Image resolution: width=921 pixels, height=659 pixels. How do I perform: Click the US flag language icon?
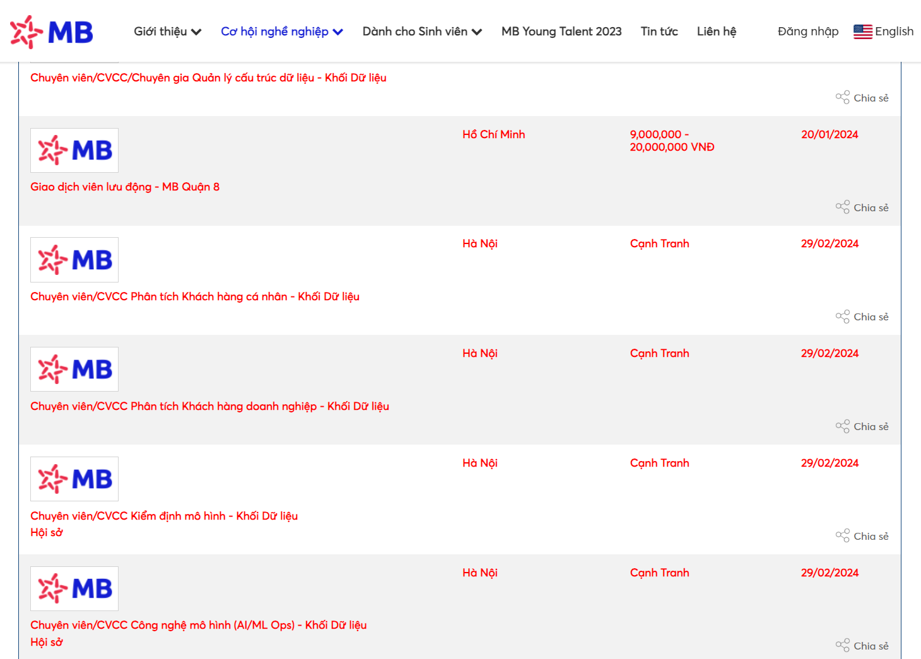[x=862, y=32]
